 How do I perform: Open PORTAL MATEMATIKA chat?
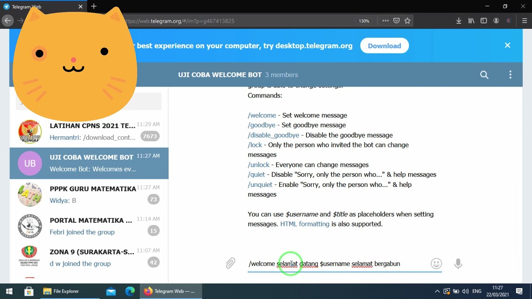(x=89, y=226)
